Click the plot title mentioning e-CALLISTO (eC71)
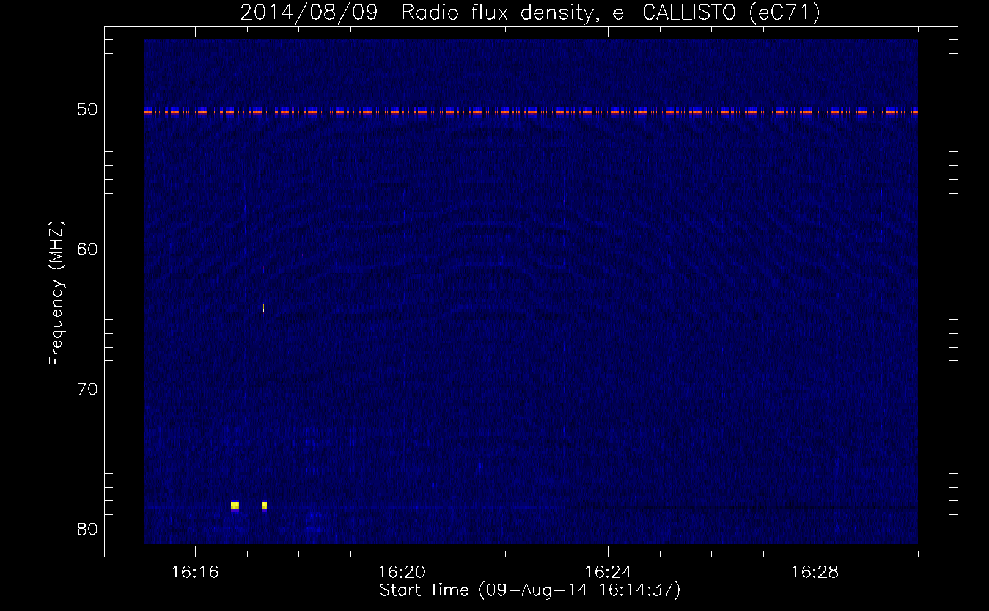Image resolution: width=989 pixels, height=611 pixels. tap(530, 12)
